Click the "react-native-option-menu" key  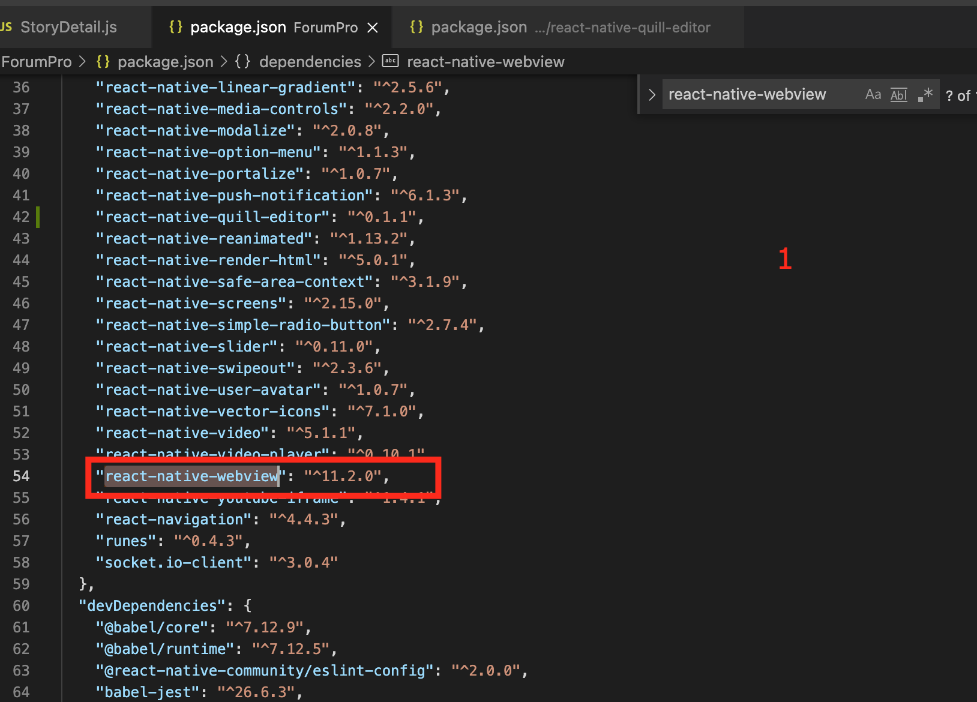pos(209,152)
